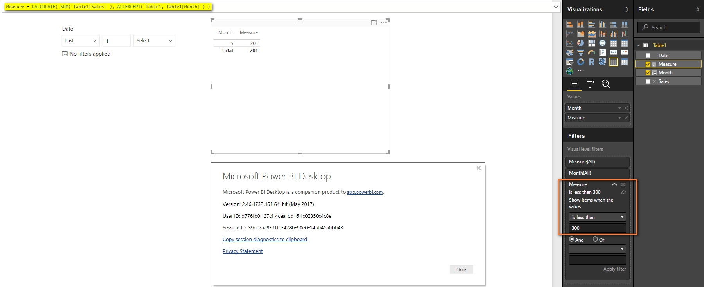This screenshot has width=704, height=287.
Task: Click the app.powerbi.com link
Action: pos(365,192)
